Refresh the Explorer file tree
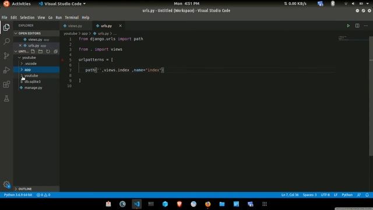373x210 pixels. 48,51
